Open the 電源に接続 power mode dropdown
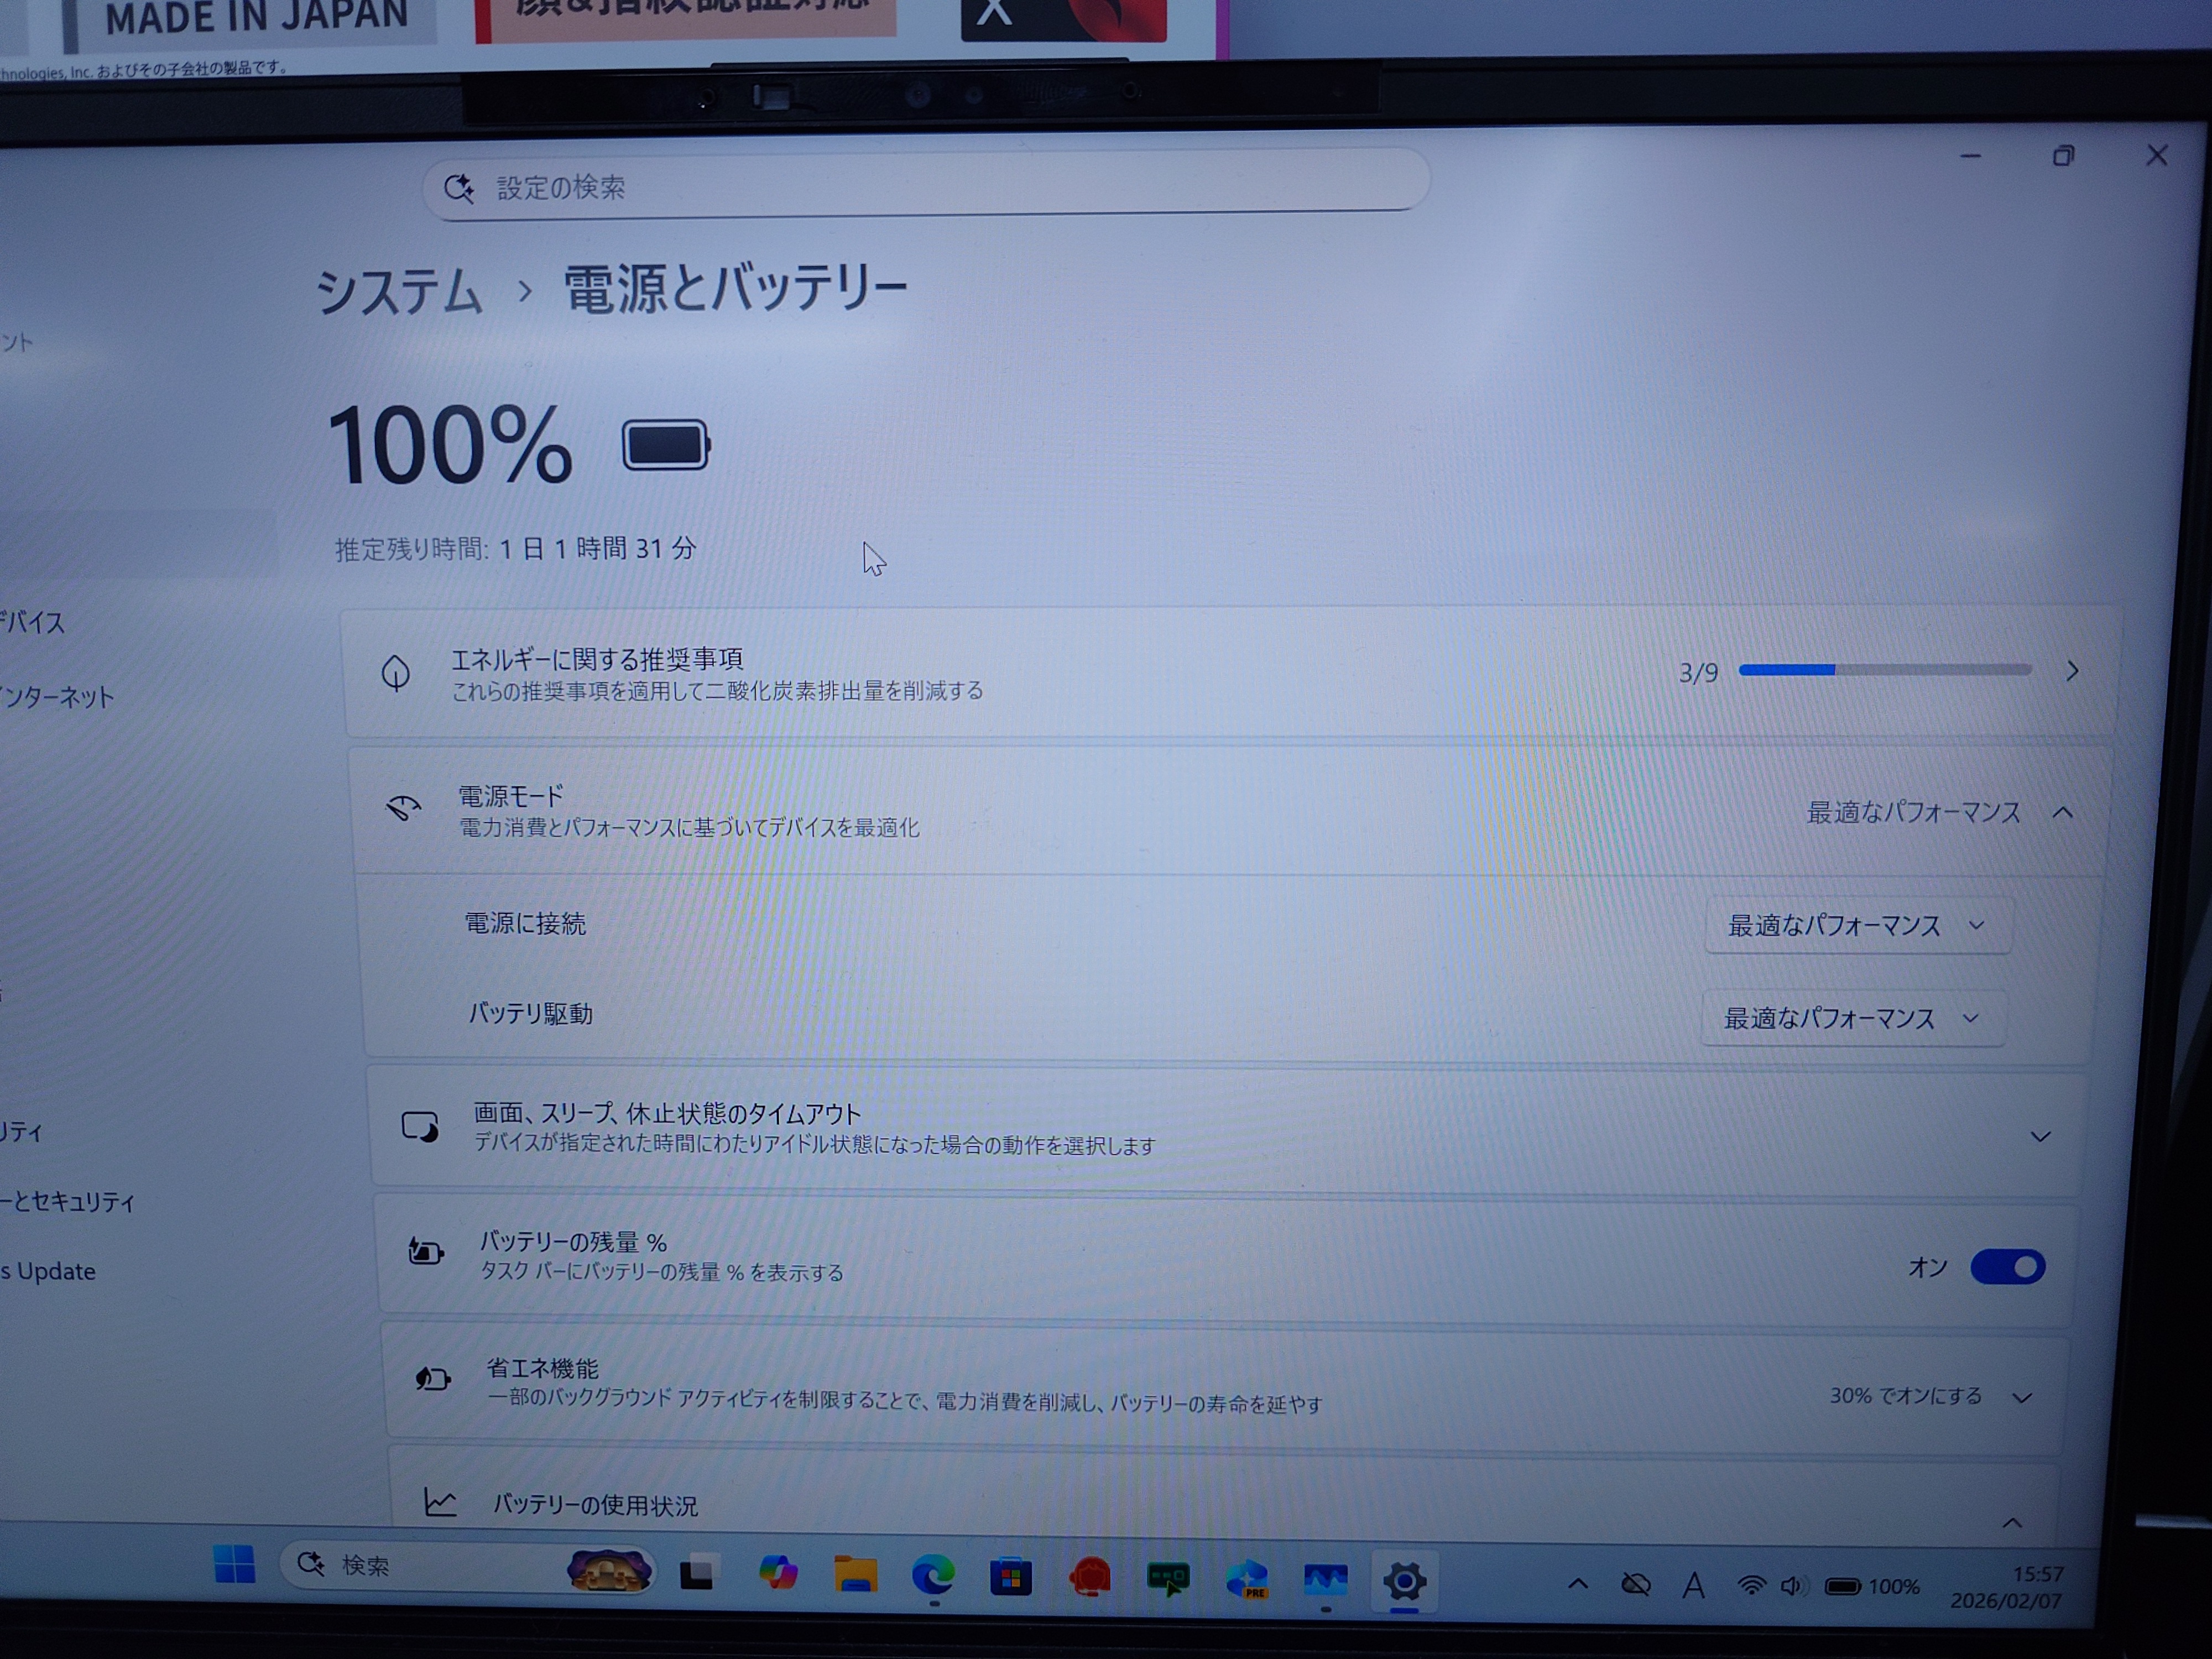 pyautogui.click(x=1856, y=926)
